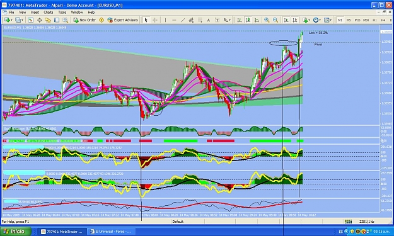Select the Crosshair tool

(x=155, y=20)
